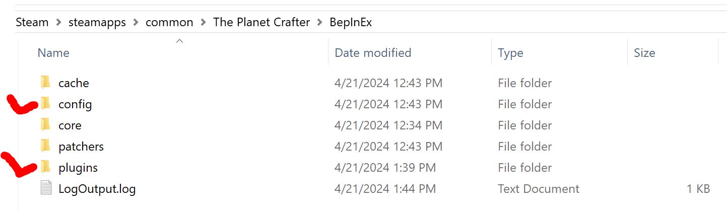Viewport: 727px width, 211px height.
Task: Click the plugins folder icon
Action: click(x=46, y=167)
